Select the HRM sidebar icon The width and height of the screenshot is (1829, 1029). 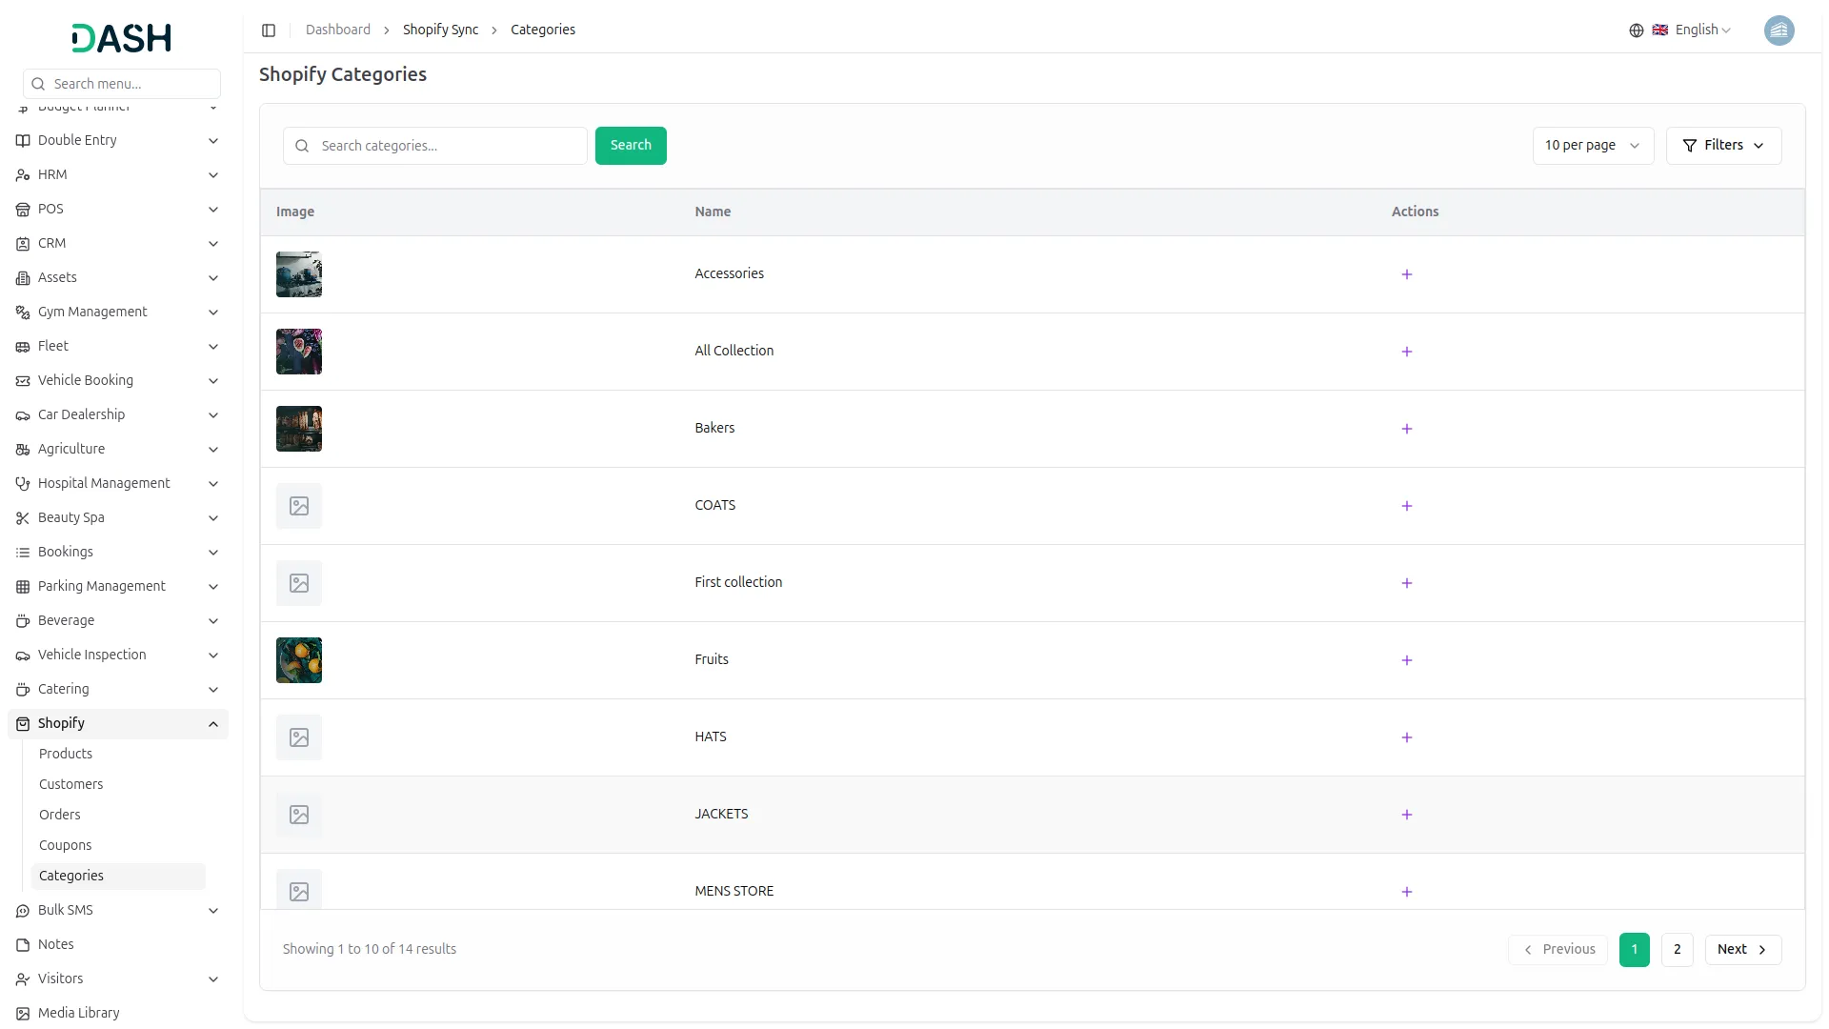[23, 174]
